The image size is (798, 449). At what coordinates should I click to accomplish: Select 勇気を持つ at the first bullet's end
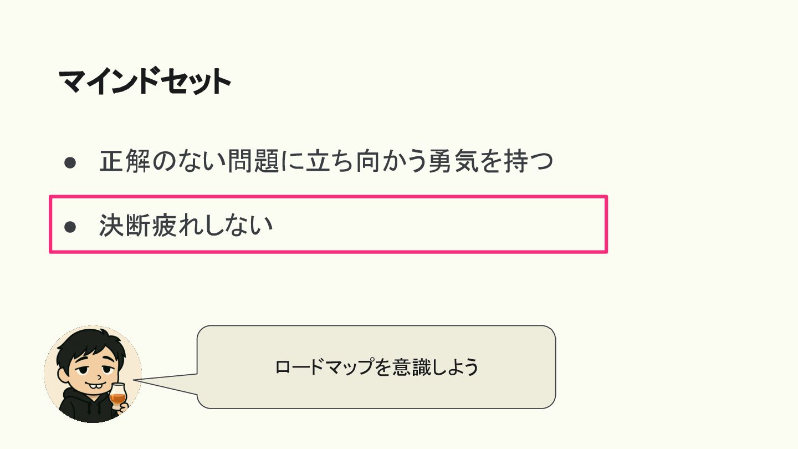pos(491,162)
